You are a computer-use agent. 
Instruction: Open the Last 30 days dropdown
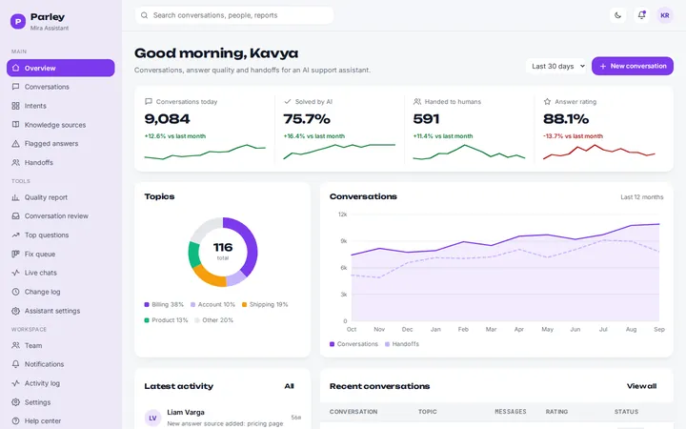[556, 66]
